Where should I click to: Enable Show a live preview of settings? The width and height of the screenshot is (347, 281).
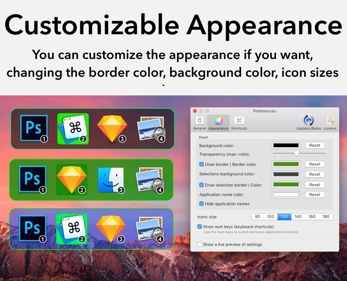coord(199,245)
